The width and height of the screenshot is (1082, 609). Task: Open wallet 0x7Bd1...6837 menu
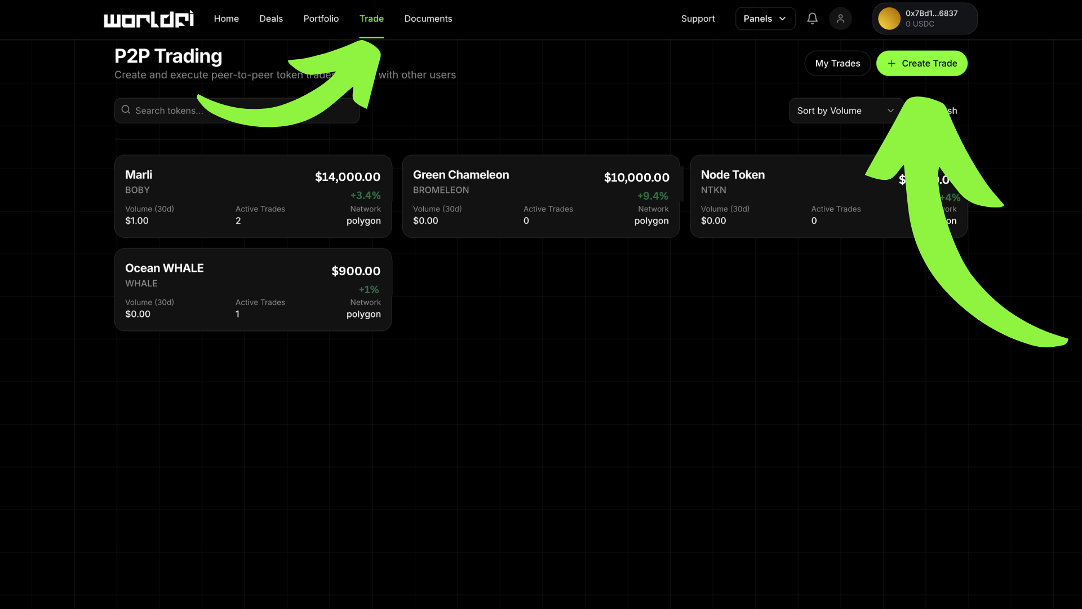click(931, 19)
